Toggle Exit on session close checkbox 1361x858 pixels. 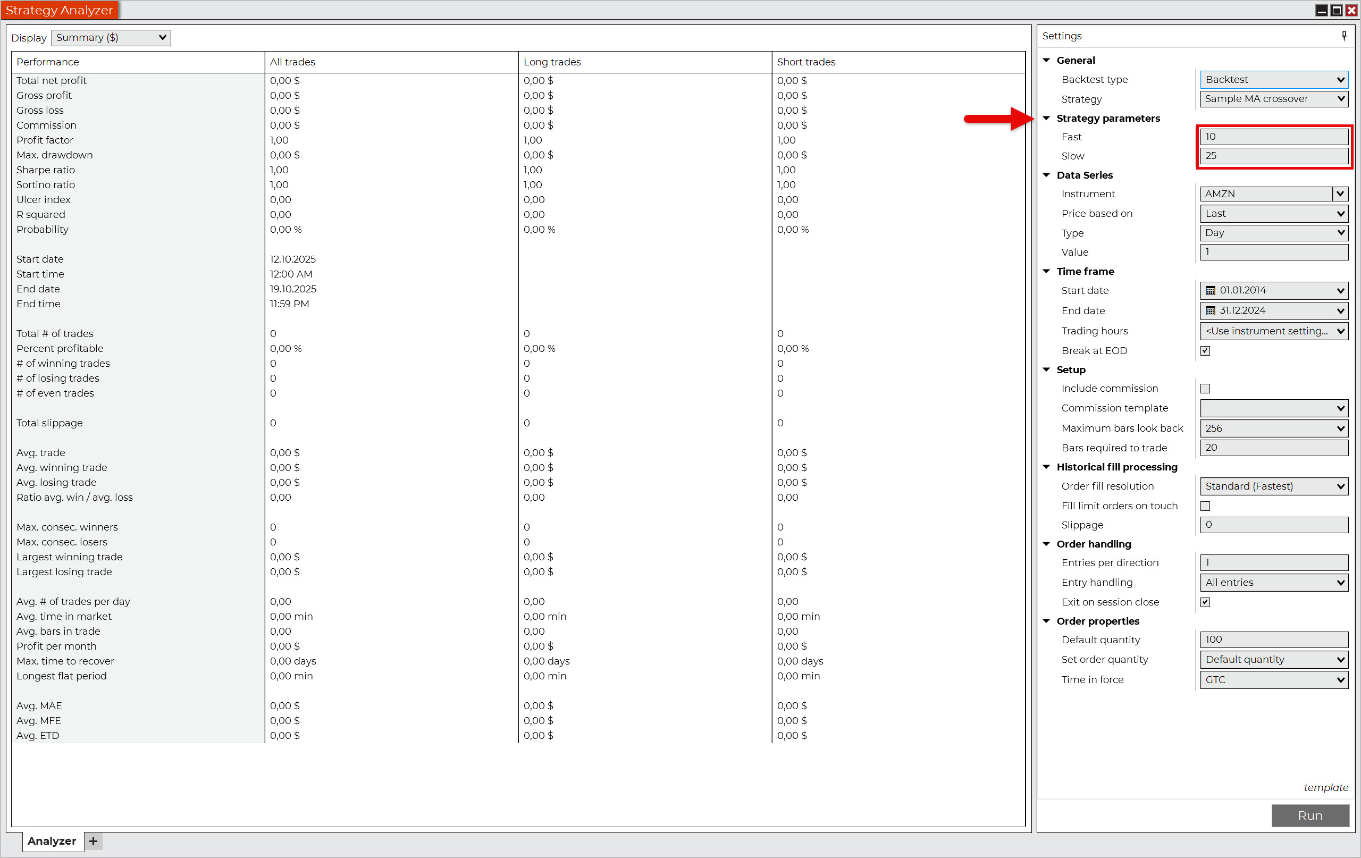tap(1205, 602)
